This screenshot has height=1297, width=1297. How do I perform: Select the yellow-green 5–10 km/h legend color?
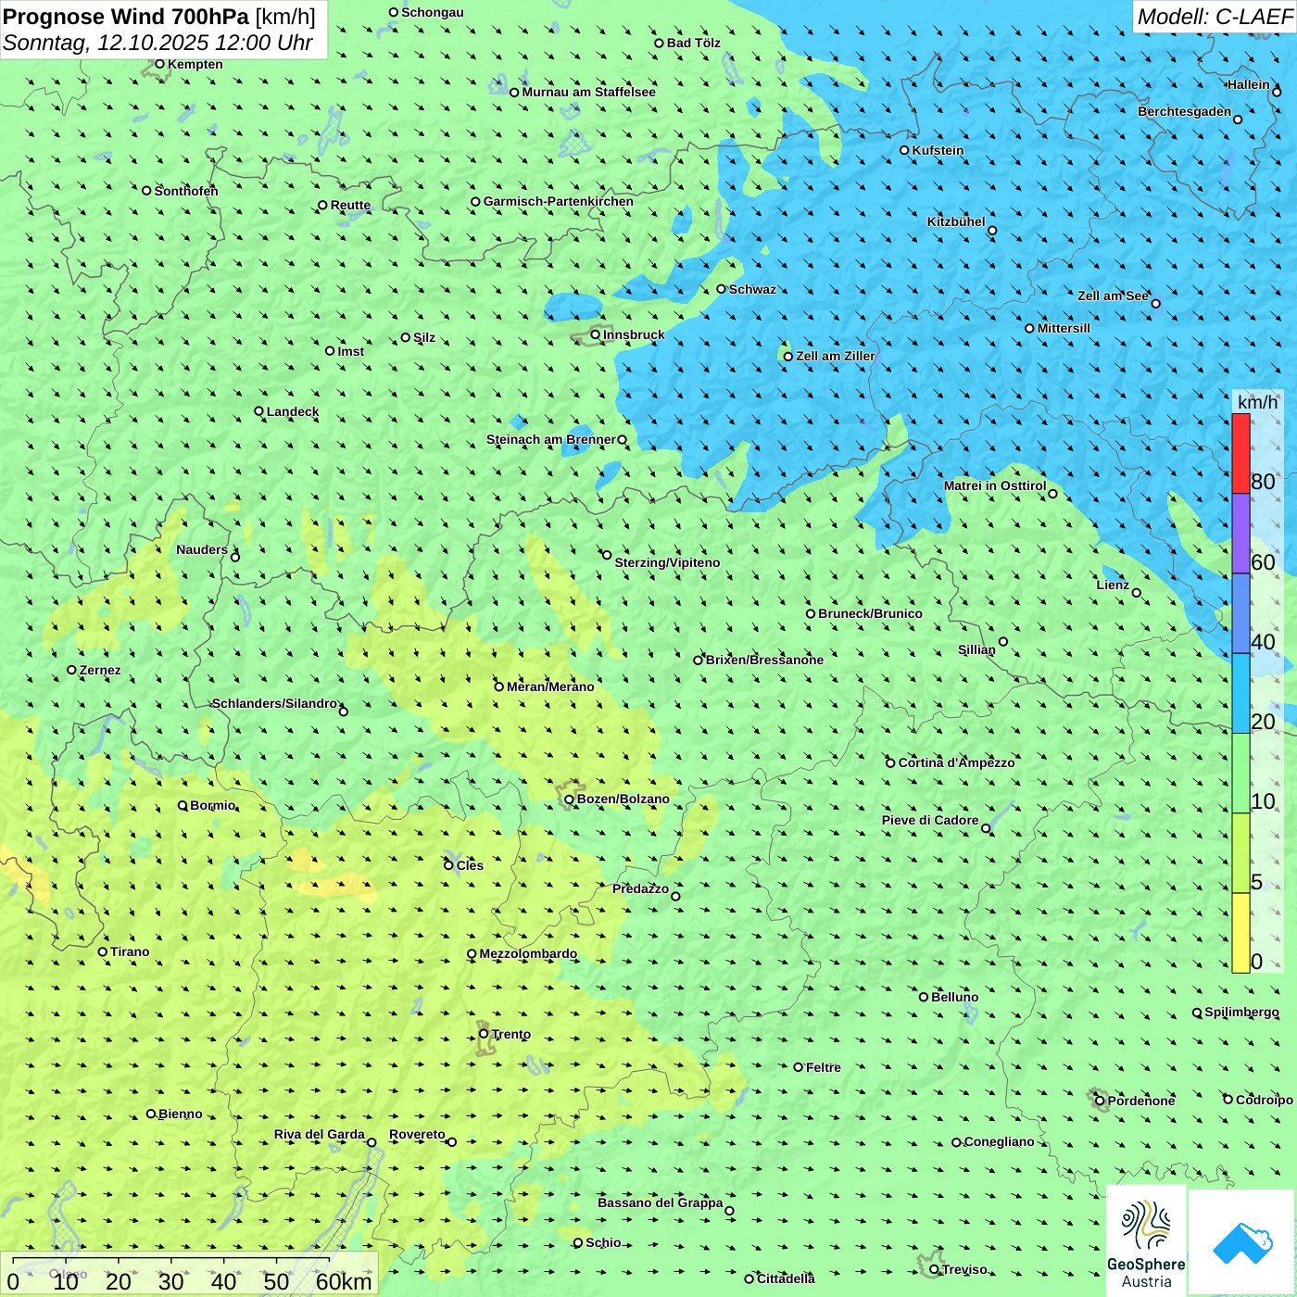point(1240,853)
